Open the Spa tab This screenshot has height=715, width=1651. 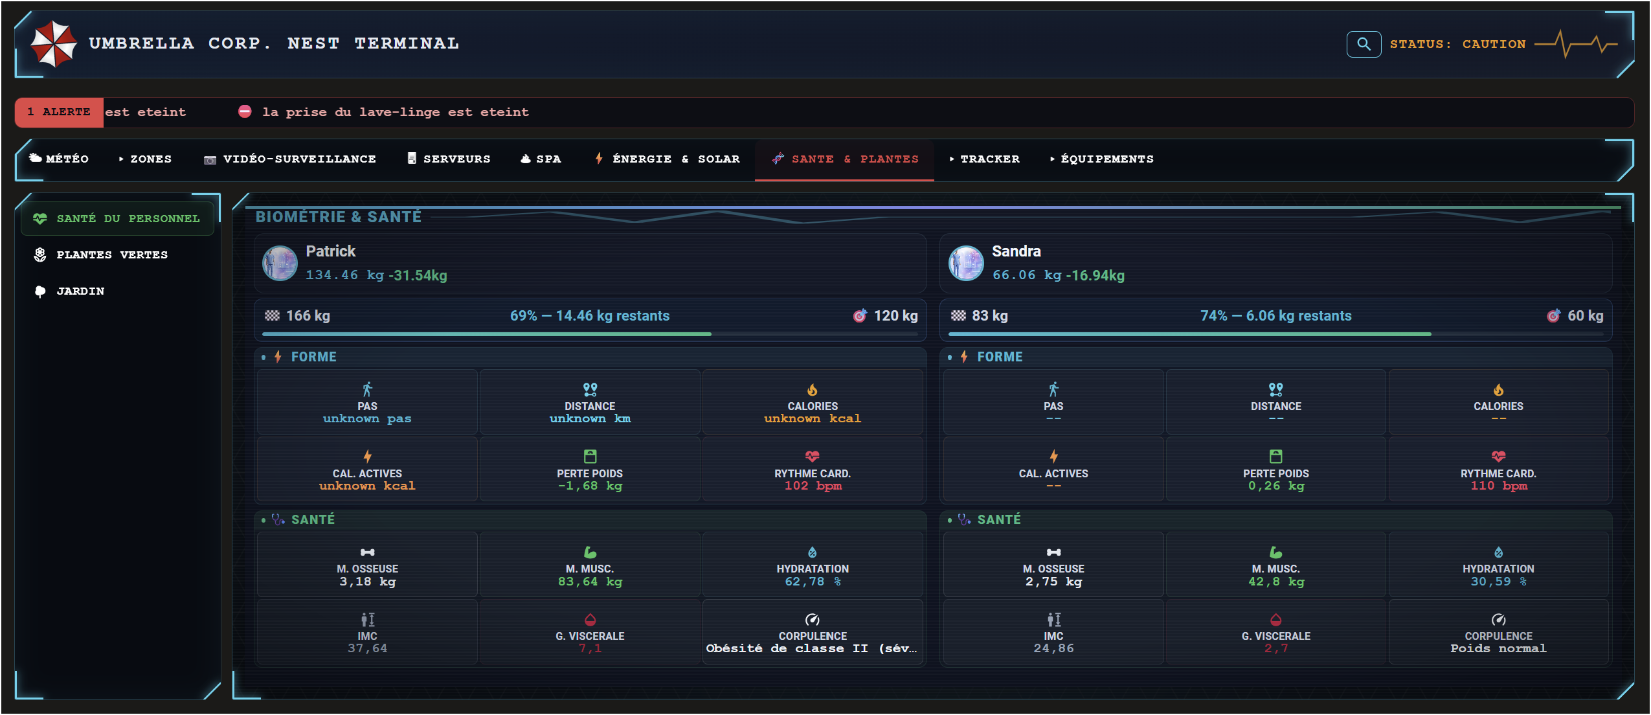tap(541, 159)
